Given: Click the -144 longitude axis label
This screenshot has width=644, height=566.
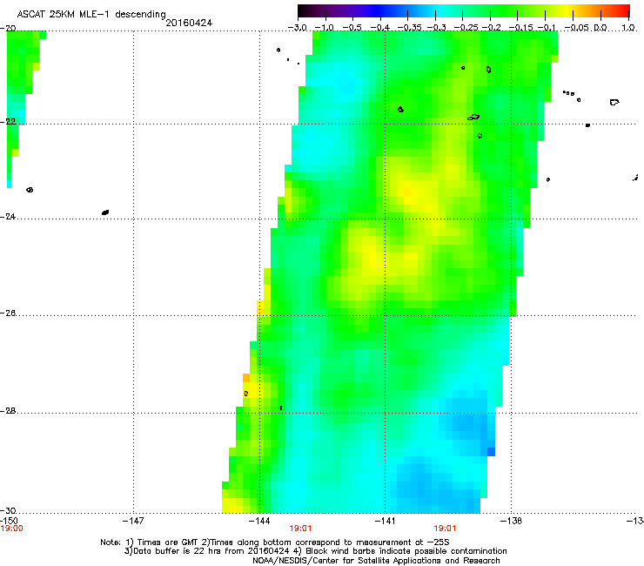Looking at the screenshot, I should (259, 521).
